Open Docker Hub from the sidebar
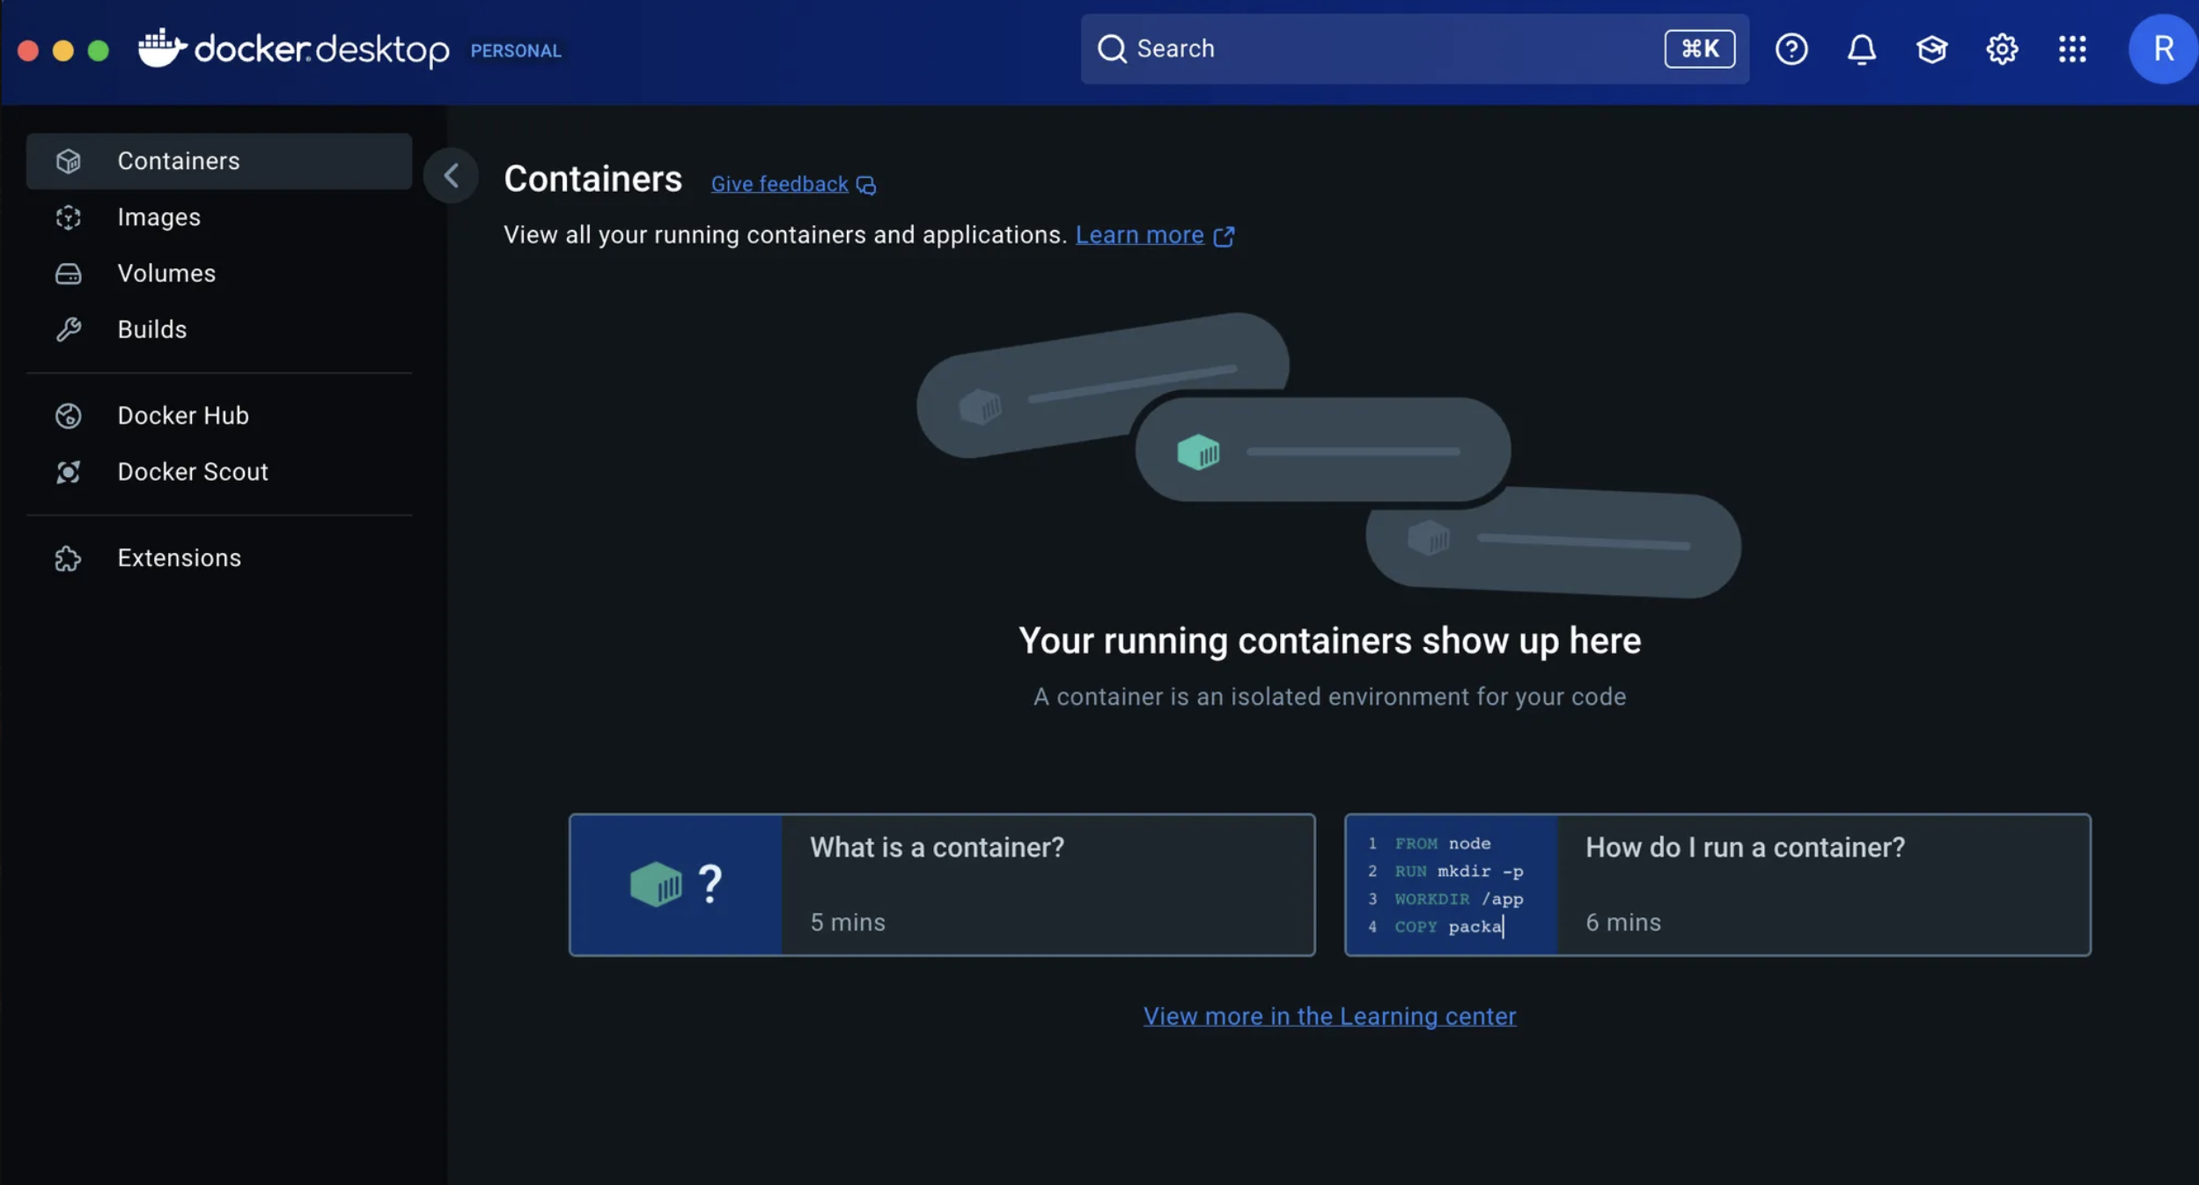Screen dimensions: 2199x1185 [219, 416]
